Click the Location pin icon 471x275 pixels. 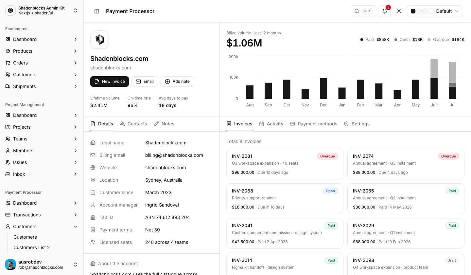pyautogui.click(x=93, y=180)
